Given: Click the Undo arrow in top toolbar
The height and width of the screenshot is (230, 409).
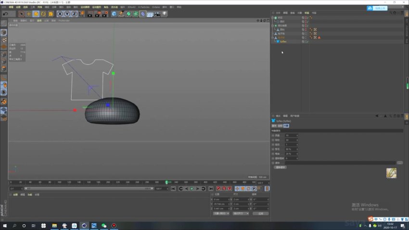Looking at the screenshot, I should pyautogui.click(x=5, y=14).
